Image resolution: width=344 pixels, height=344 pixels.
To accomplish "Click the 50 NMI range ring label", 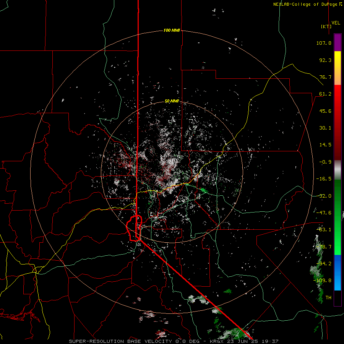I will (x=172, y=101).
